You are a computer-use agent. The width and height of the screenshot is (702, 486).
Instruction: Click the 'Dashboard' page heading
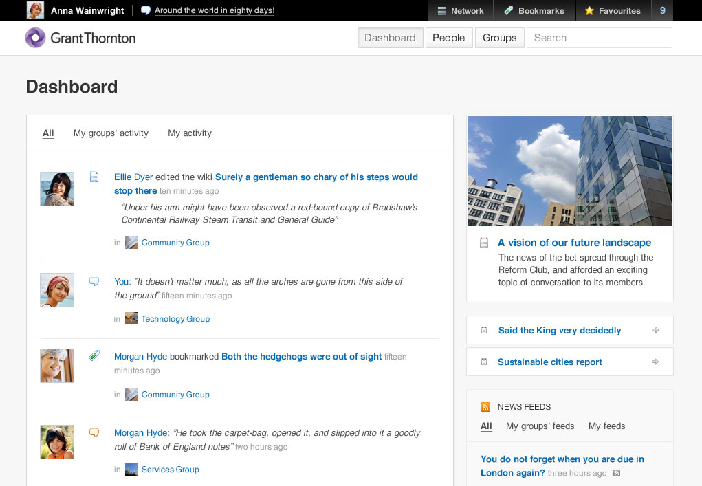(72, 87)
